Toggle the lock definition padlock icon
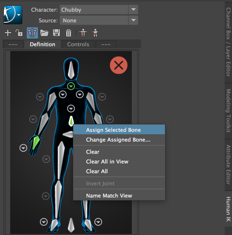 [x=19, y=33]
